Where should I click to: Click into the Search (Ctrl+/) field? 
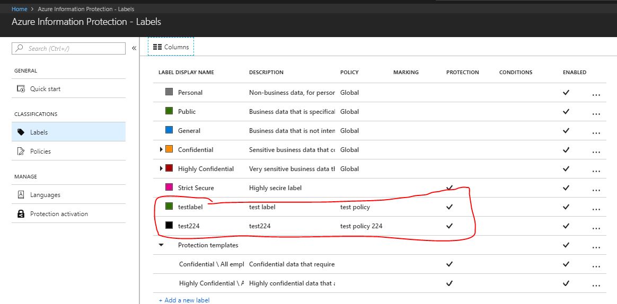pyautogui.click(x=68, y=48)
